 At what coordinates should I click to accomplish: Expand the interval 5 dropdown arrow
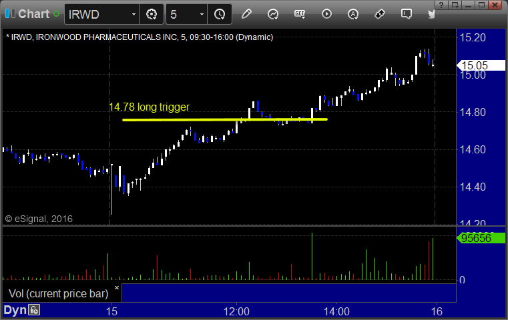[202, 14]
